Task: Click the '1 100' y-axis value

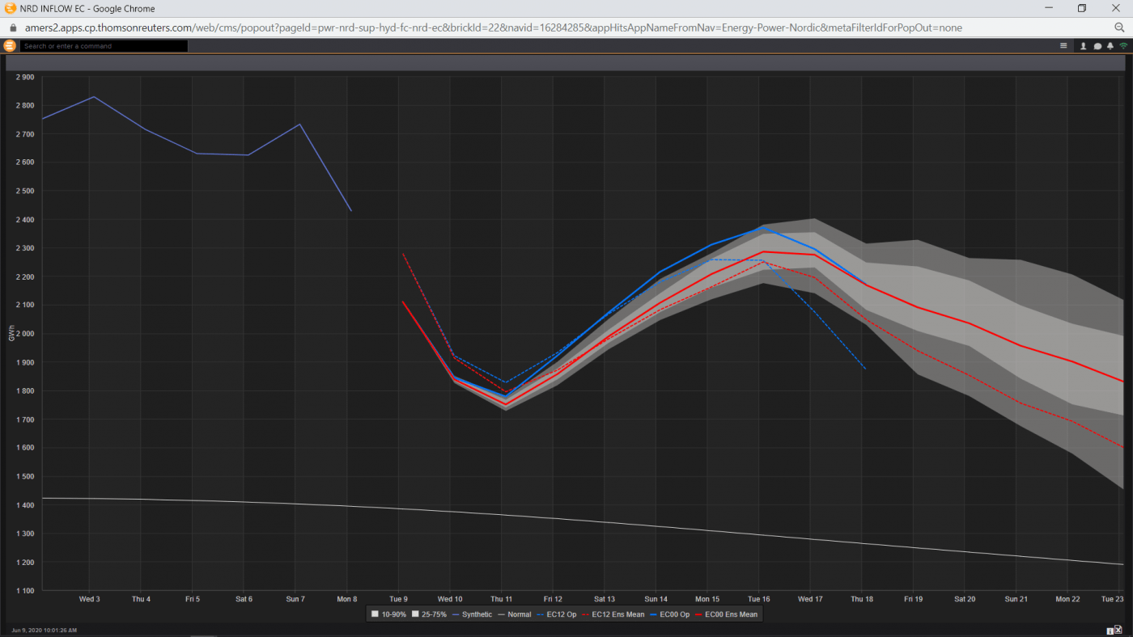Action: tap(25, 591)
